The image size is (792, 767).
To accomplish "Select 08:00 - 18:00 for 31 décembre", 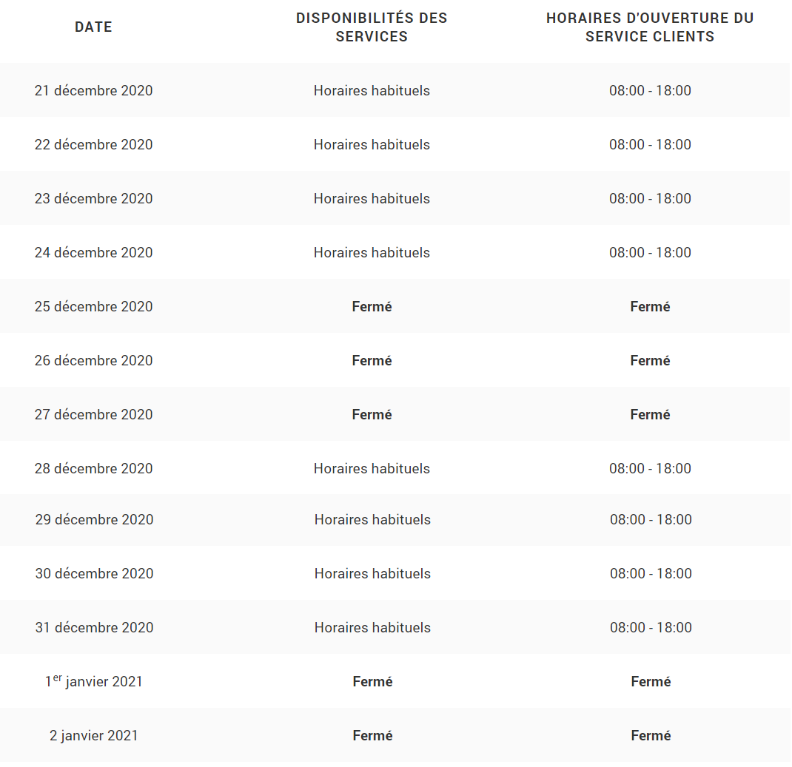I will [651, 627].
